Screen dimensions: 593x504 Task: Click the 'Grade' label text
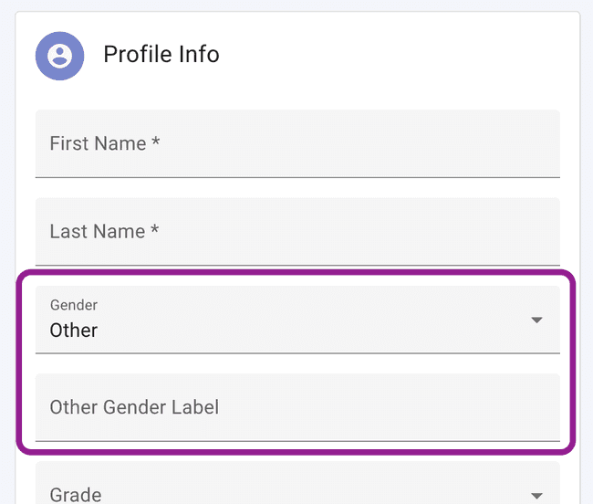(76, 495)
